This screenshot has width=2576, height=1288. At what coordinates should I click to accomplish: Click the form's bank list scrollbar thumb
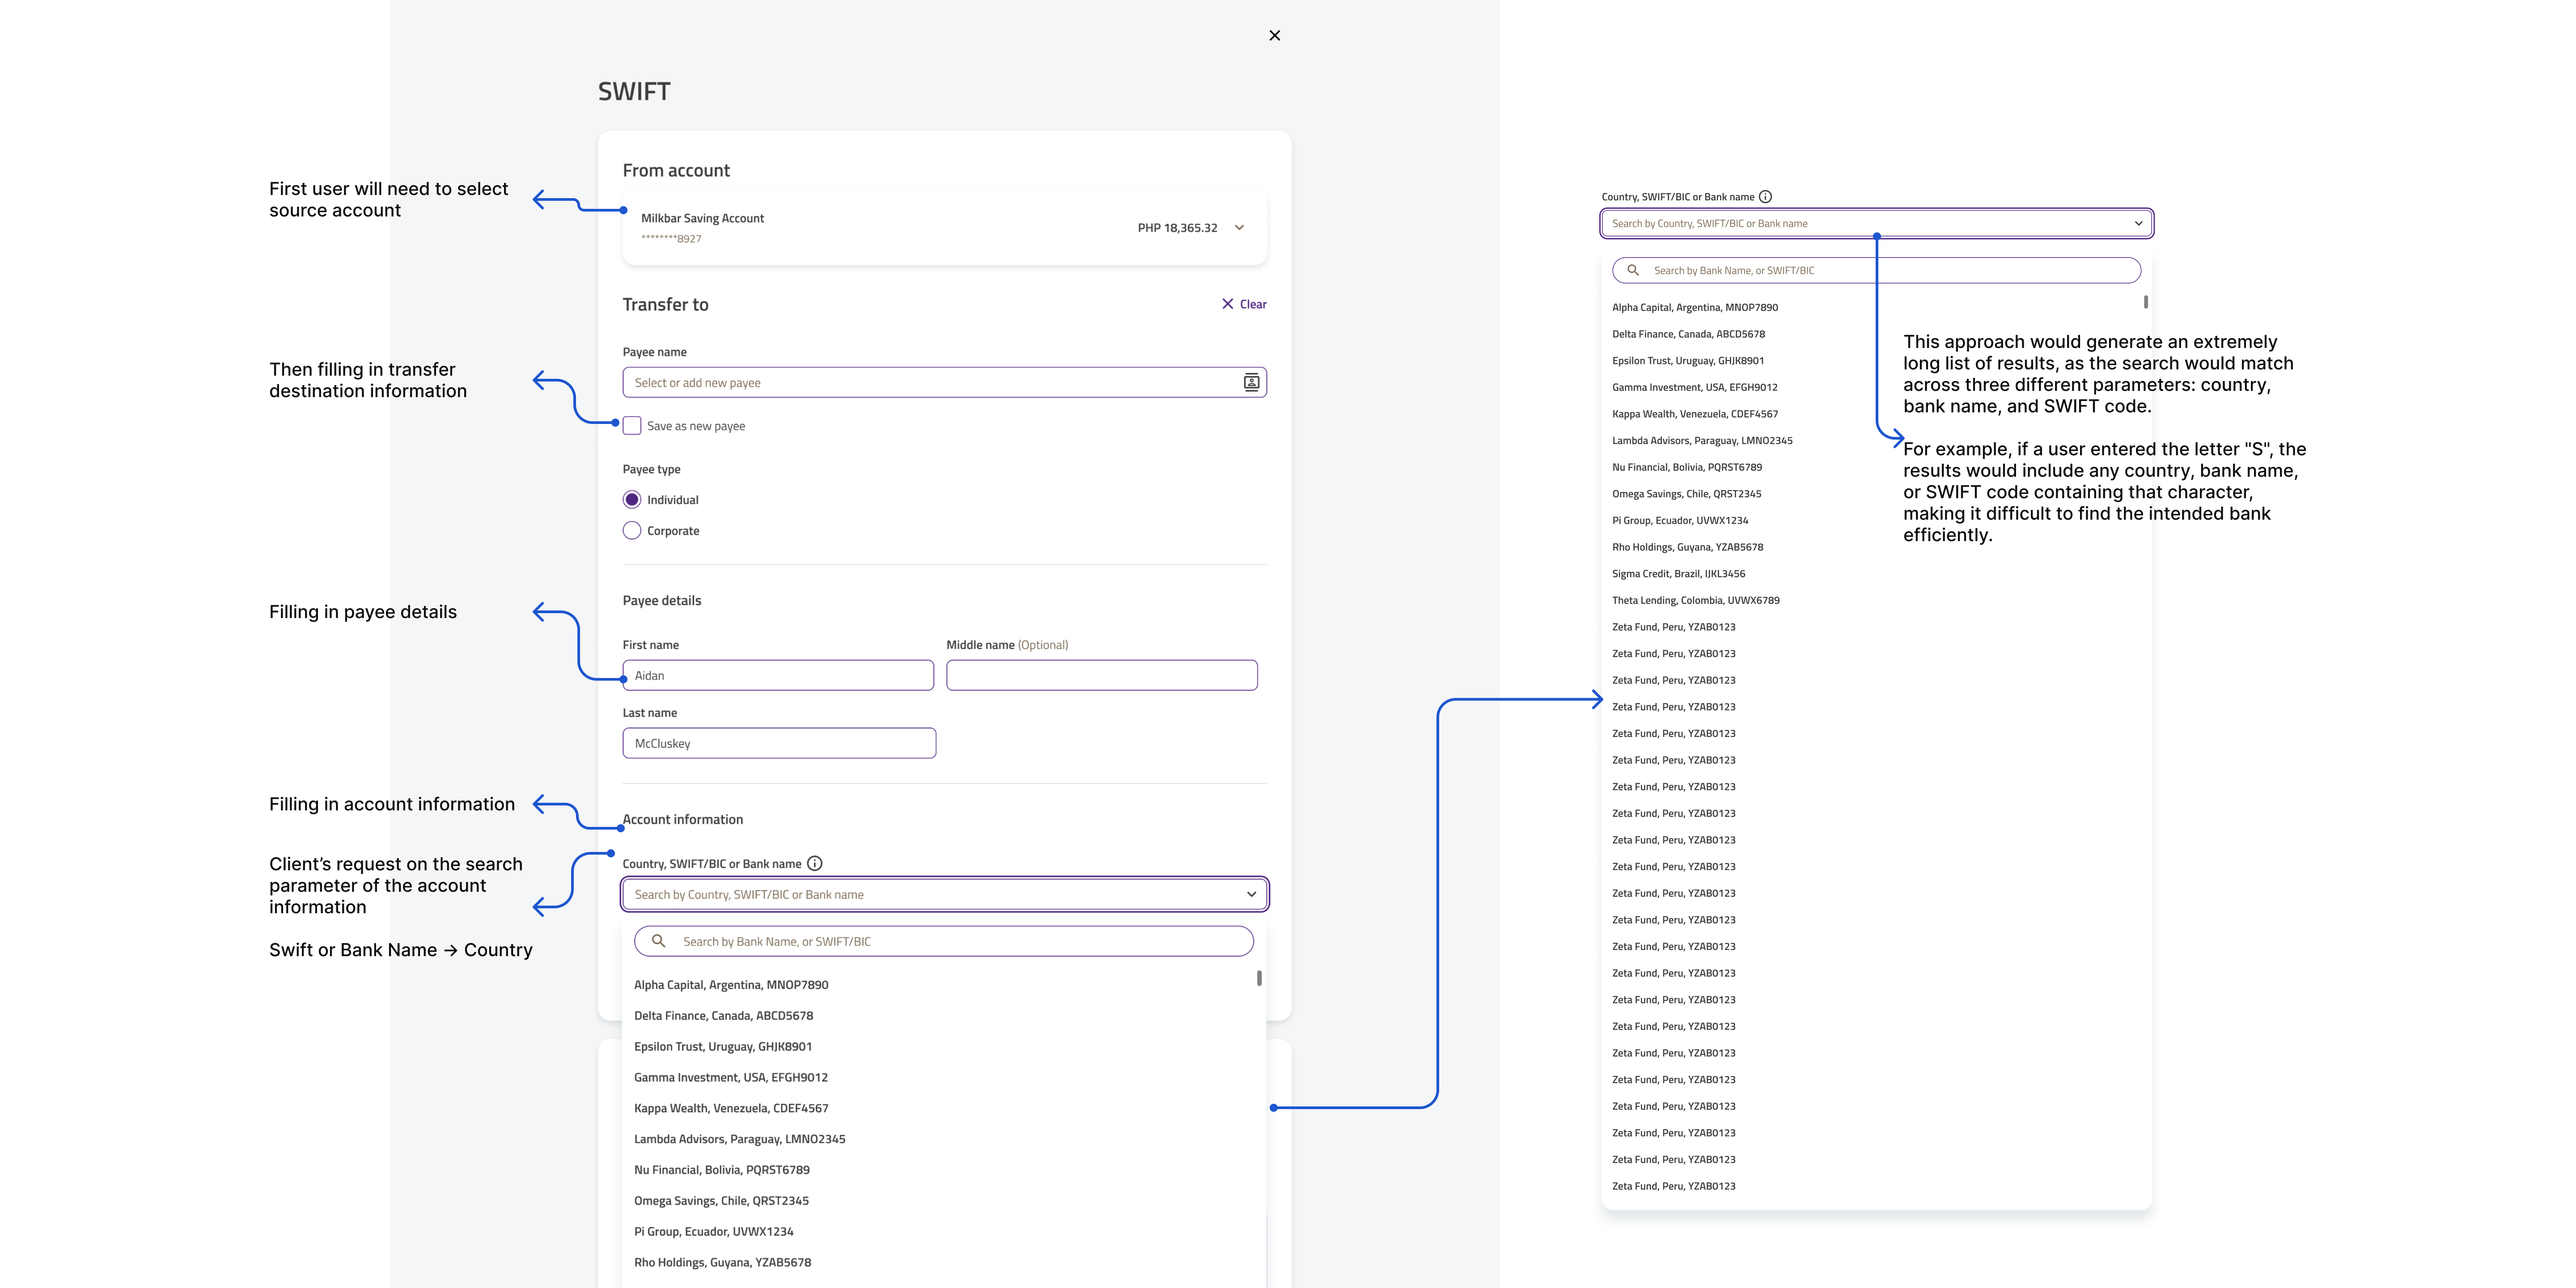pos(1259,978)
